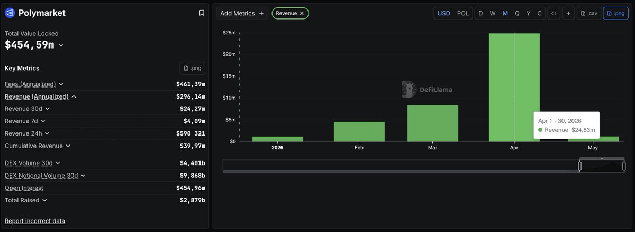Click the $590 321 revenue 24h value
Image resolution: width=635 pixels, height=232 pixels.
pyautogui.click(x=190, y=133)
